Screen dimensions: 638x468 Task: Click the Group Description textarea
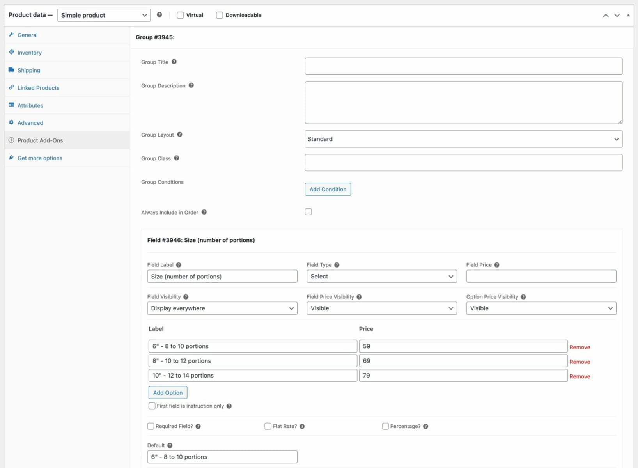(463, 103)
